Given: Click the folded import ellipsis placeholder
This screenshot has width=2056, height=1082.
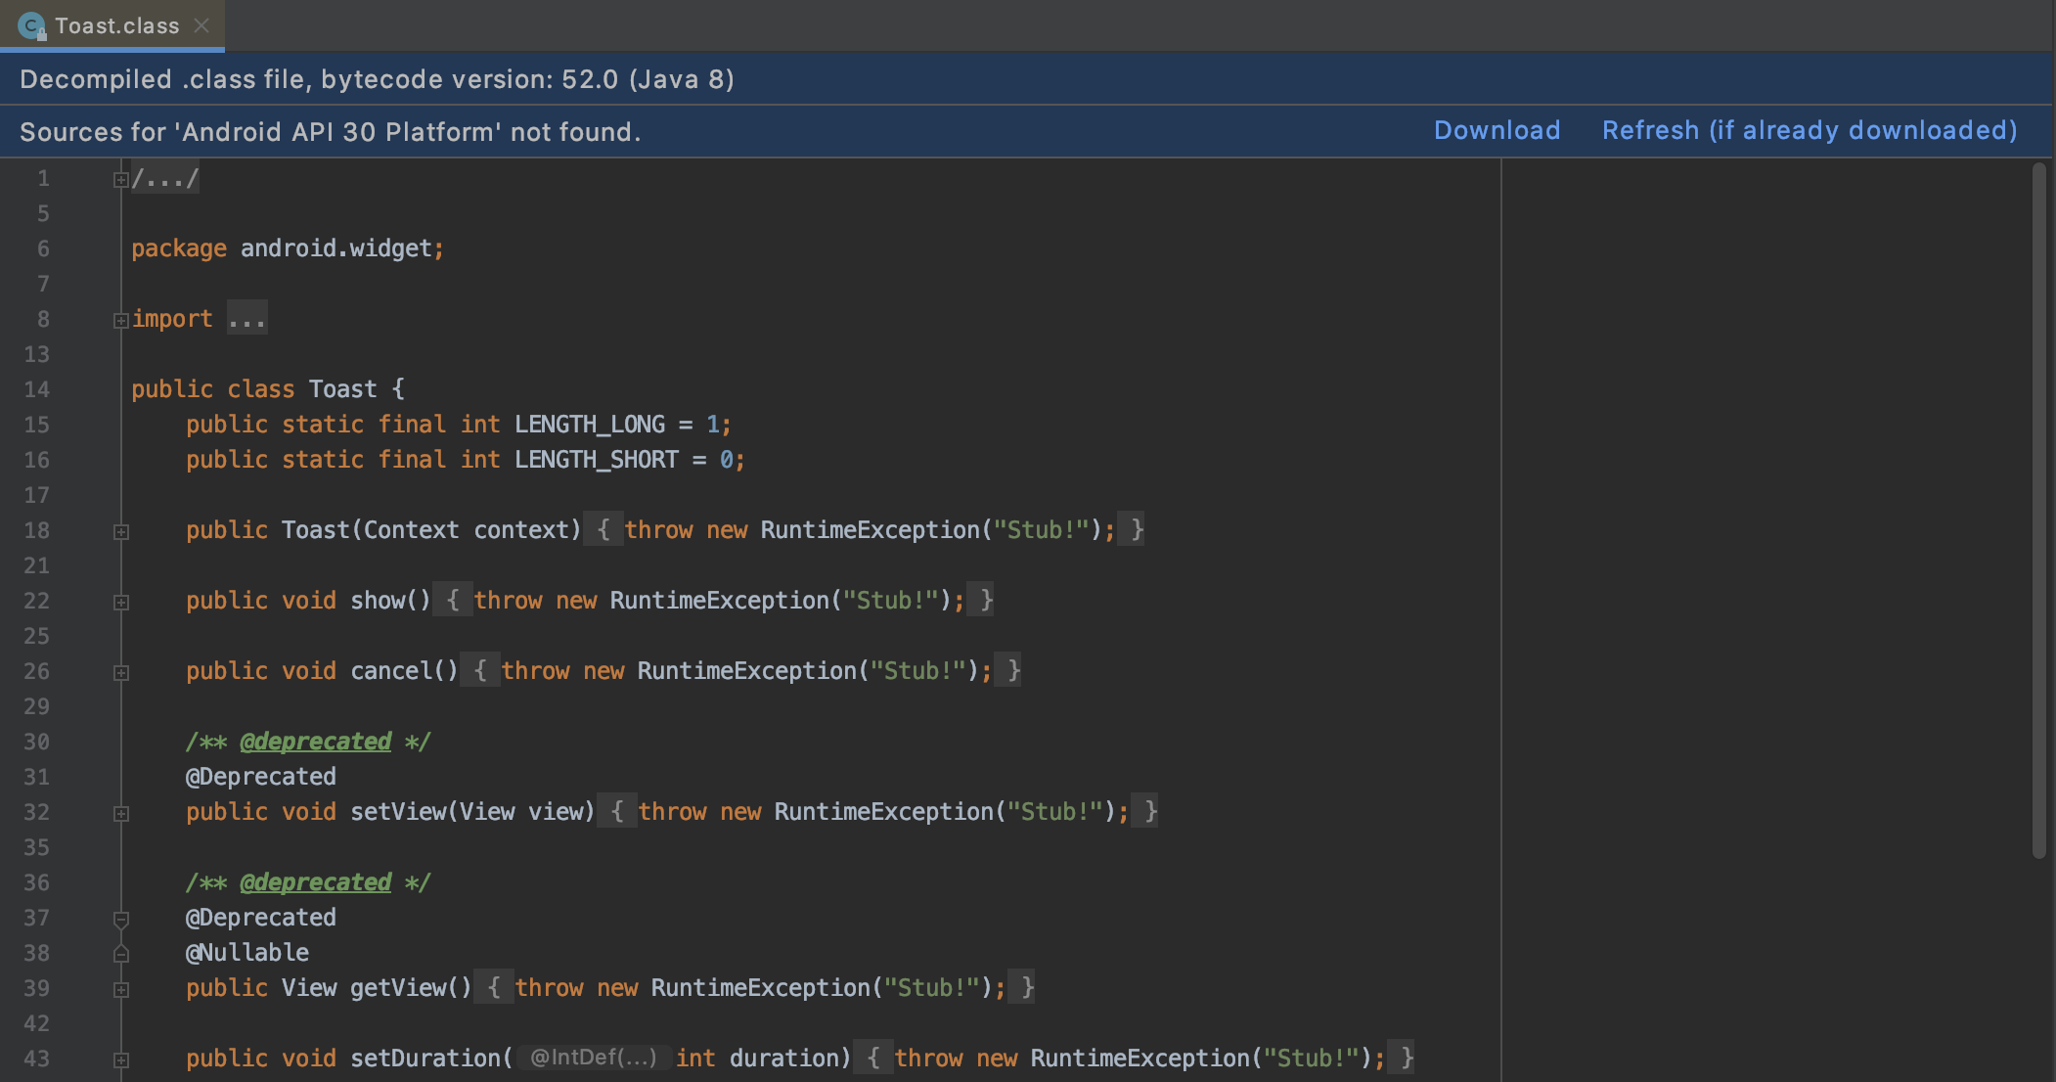Looking at the screenshot, I should coord(246,319).
